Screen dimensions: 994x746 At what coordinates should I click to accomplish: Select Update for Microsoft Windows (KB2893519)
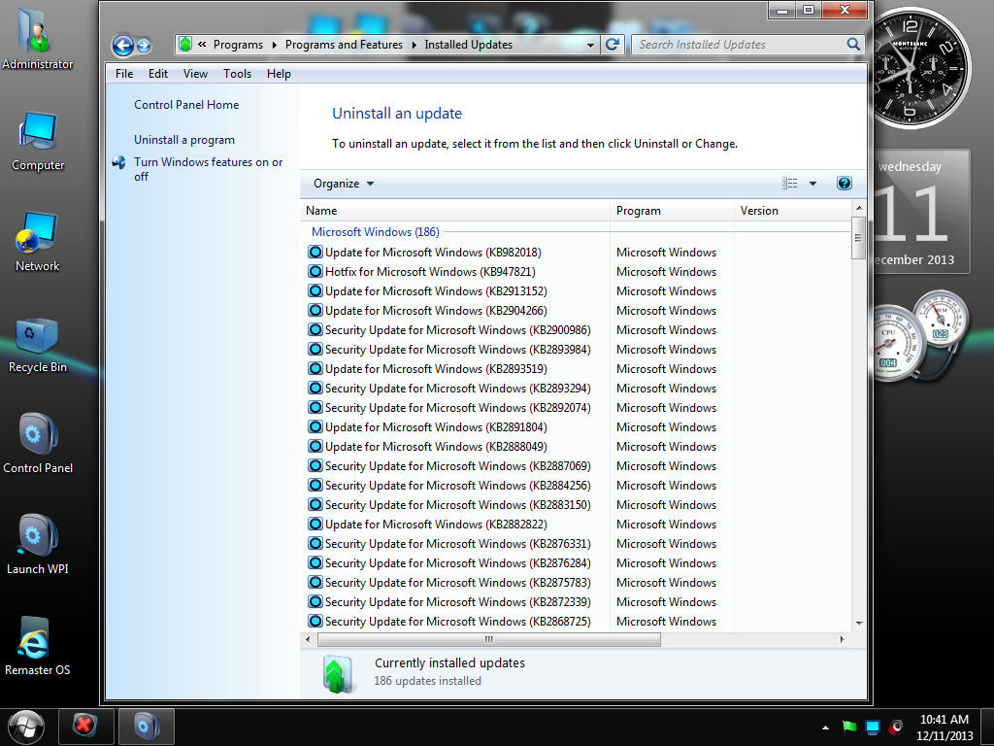[x=436, y=368]
